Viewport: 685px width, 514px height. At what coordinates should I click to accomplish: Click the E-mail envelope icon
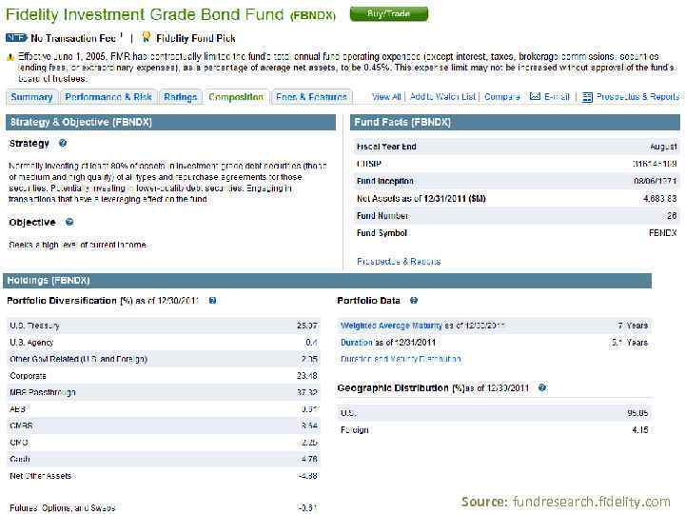point(535,96)
